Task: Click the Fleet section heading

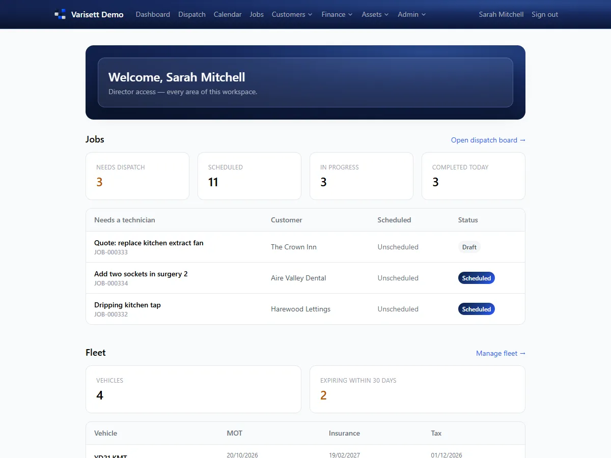Action: (96, 353)
